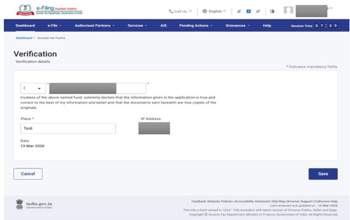Click the date value 13-Mar-2026
This screenshot has height=220, width=350.
click(x=33, y=146)
